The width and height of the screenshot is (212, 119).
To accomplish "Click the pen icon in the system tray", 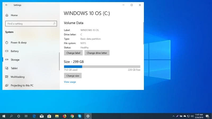I will click(177, 116).
